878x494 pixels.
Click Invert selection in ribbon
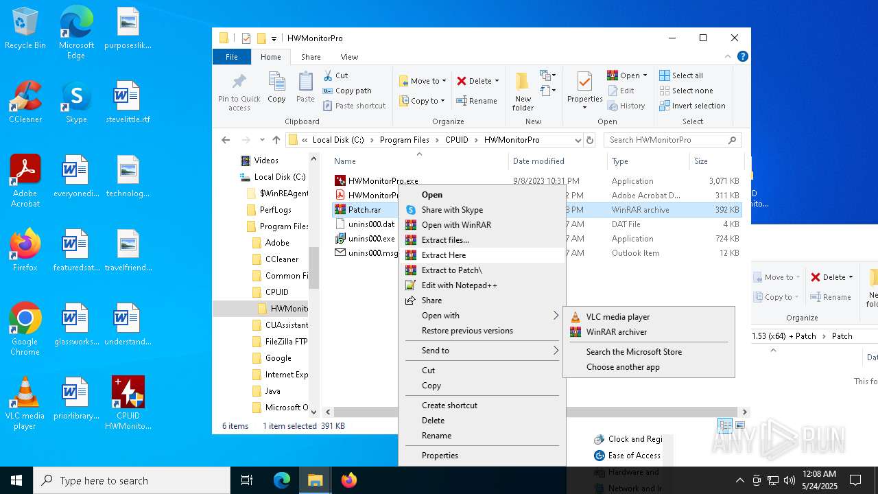(692, 106)
